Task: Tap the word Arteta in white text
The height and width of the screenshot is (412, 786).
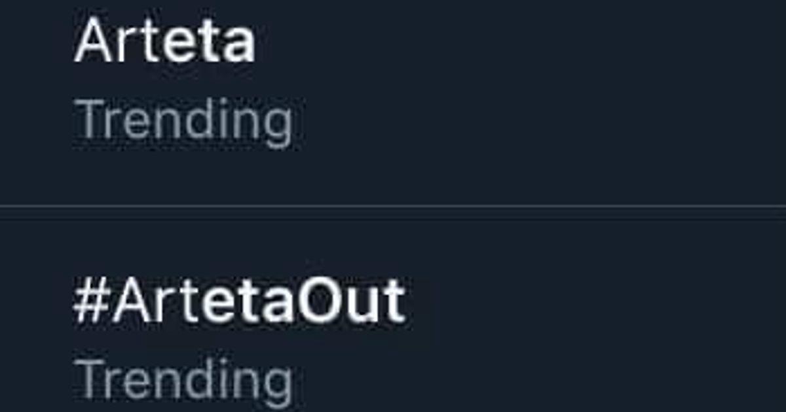Action: [165, 42]
